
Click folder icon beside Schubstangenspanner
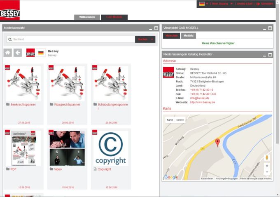point(95,104)
